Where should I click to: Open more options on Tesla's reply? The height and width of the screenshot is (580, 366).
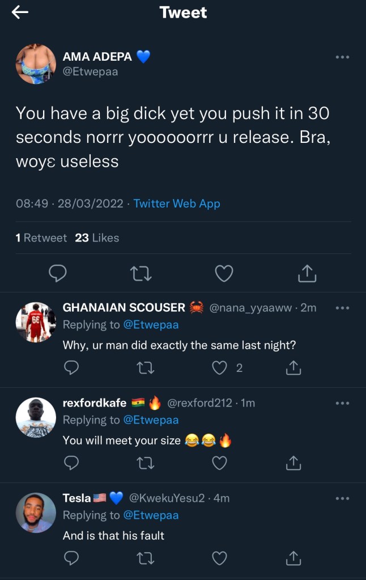point(342,498)
